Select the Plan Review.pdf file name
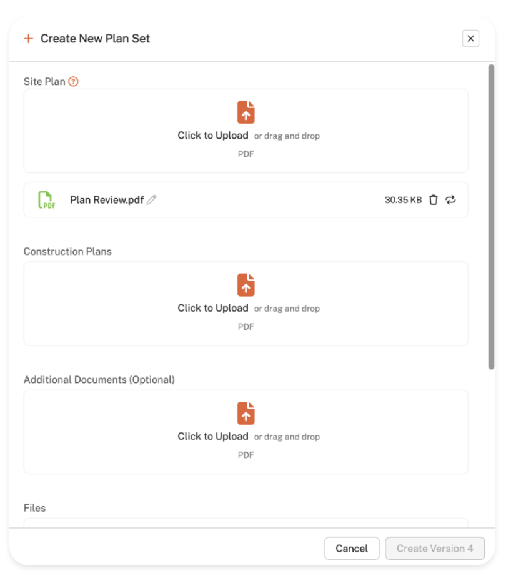 click(x=107, y=200)
